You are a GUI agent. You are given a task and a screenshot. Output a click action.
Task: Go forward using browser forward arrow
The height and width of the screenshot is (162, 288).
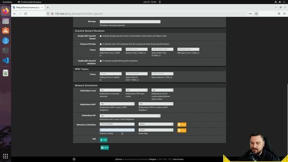[20, 14]
